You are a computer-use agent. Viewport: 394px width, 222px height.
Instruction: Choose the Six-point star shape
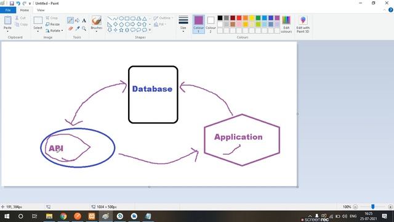pyautogui.click(x=127, y=30)
